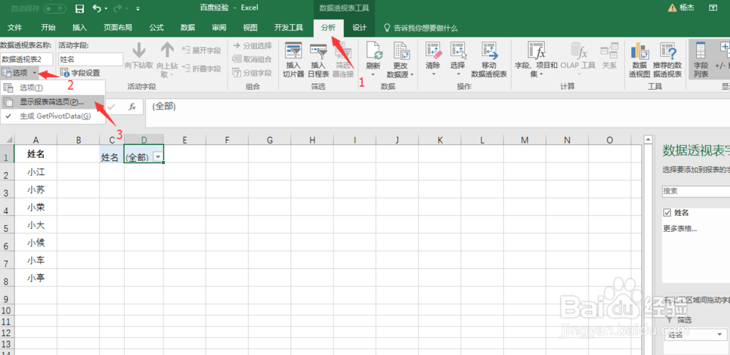Click 取消组合 ungroup
Image resolution: width=730 pixels, height=355 pixels.
(252, 59)
